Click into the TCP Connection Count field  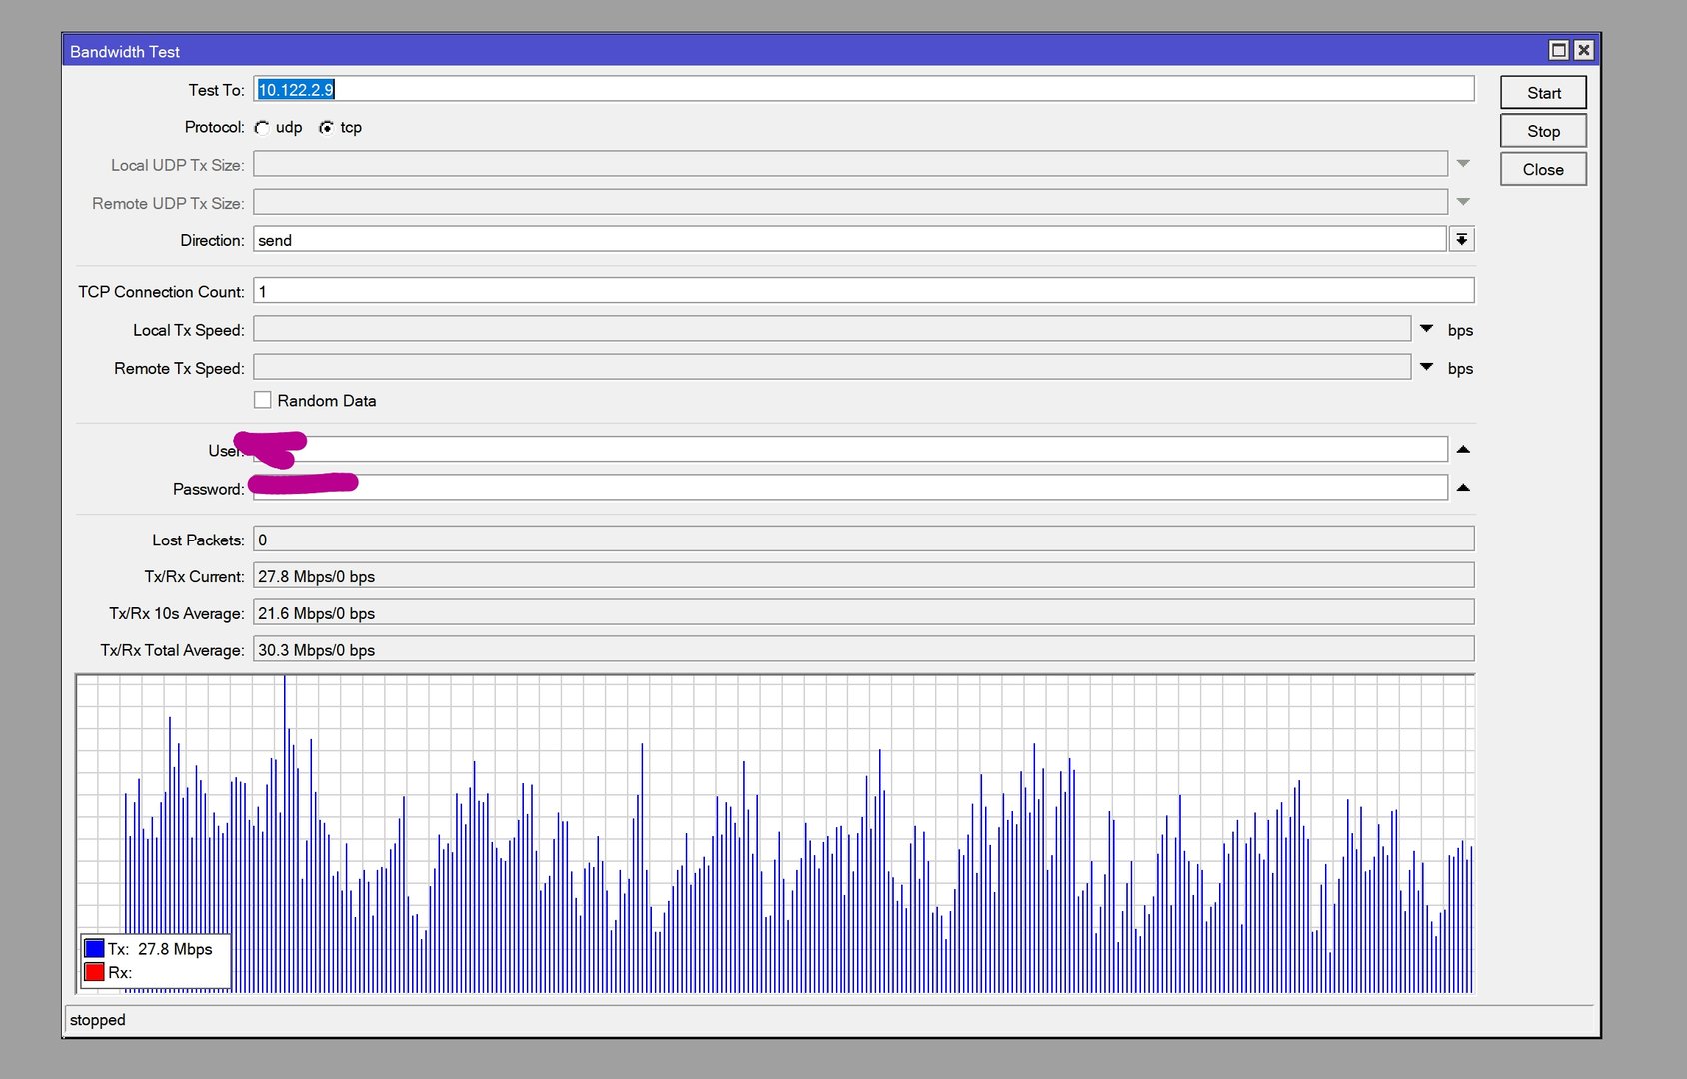tap(861, 292)
